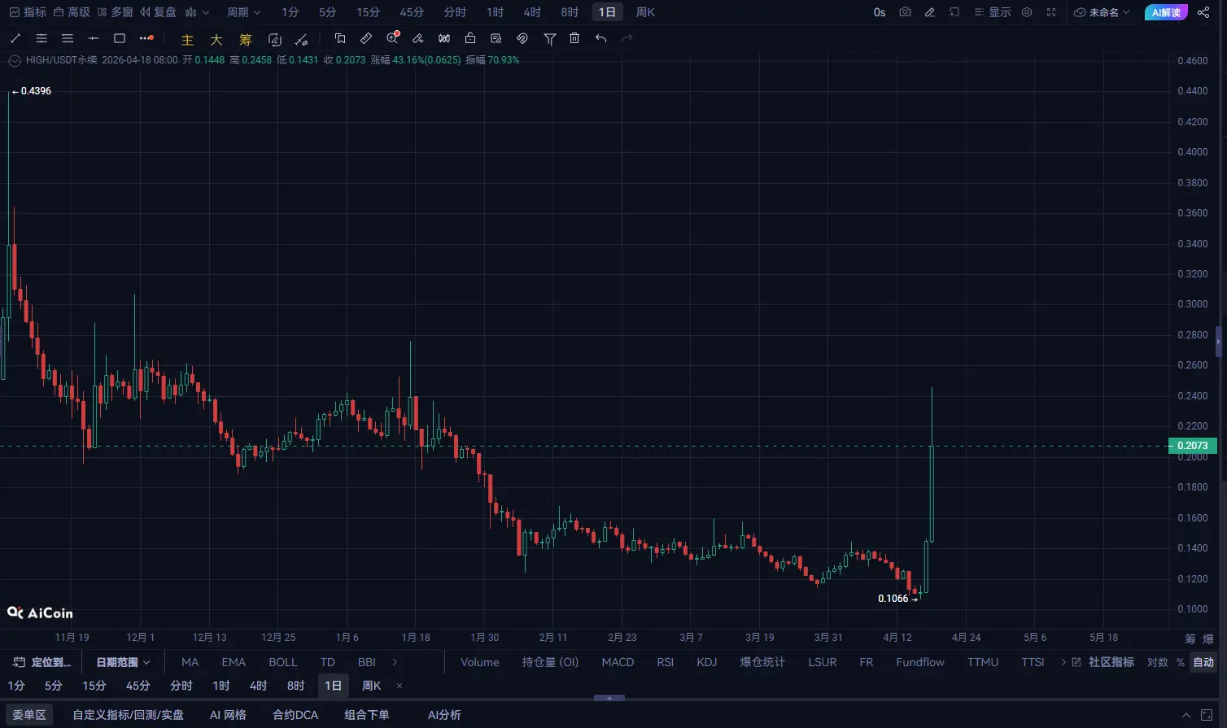Image resolution: width=1227 pixels, height=728 pixels.
Task: Undo the last action
Action: click(600, 38)
